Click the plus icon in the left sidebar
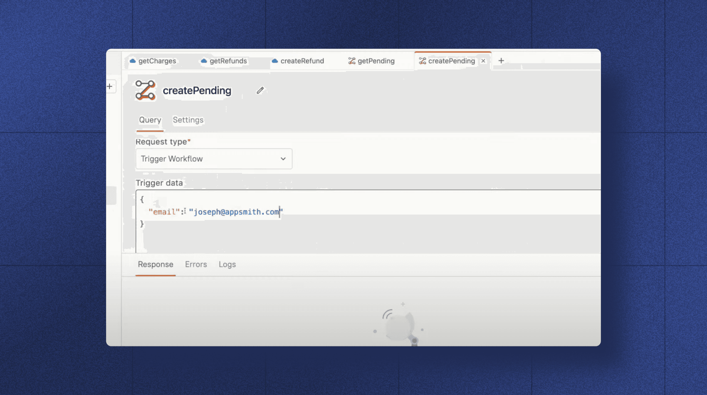This screenshot has height=395, width=707. pyautogui.click(x=110, y=86)
